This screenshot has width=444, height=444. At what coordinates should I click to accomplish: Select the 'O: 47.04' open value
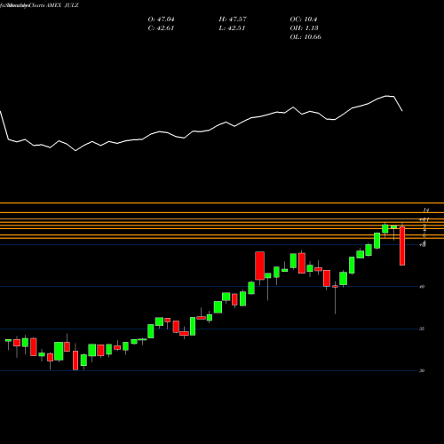tap(161, 20)
